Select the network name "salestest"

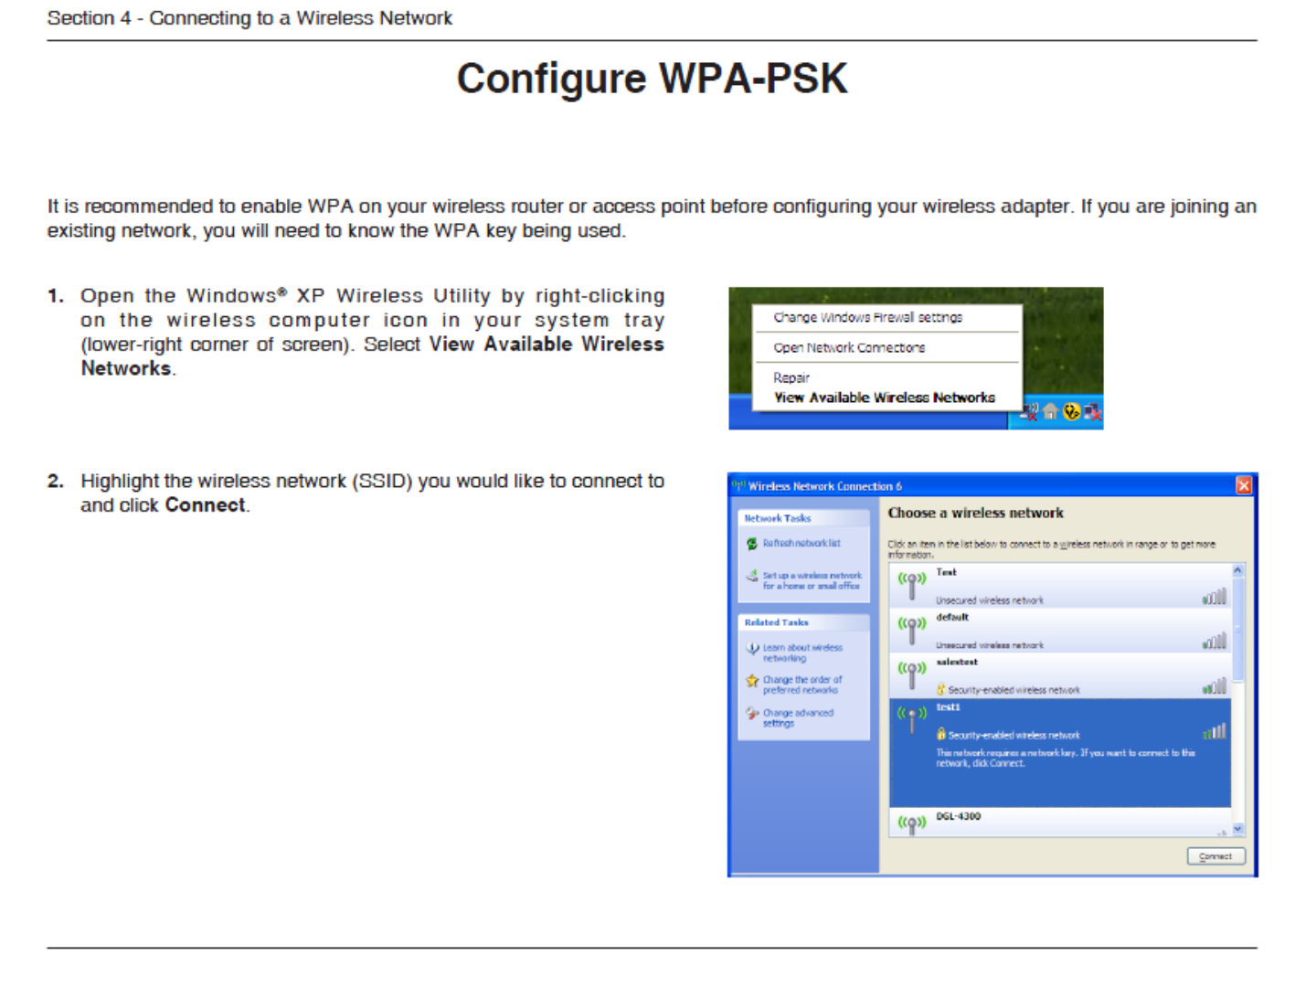coord(957,662)
